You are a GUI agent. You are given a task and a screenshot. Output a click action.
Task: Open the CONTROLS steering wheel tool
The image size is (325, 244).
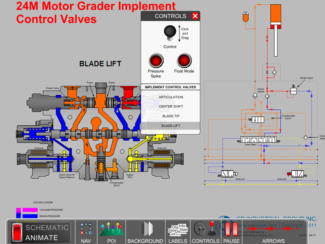(x=206, y=232)
